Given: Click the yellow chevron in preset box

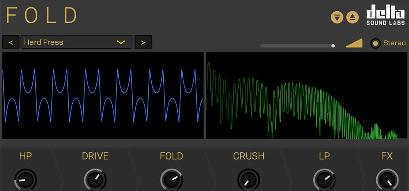Looking at the screenshot, I should (121, 42).
